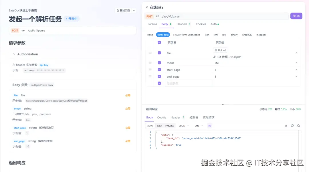Copy the response body using copy icon

point(292,125)
